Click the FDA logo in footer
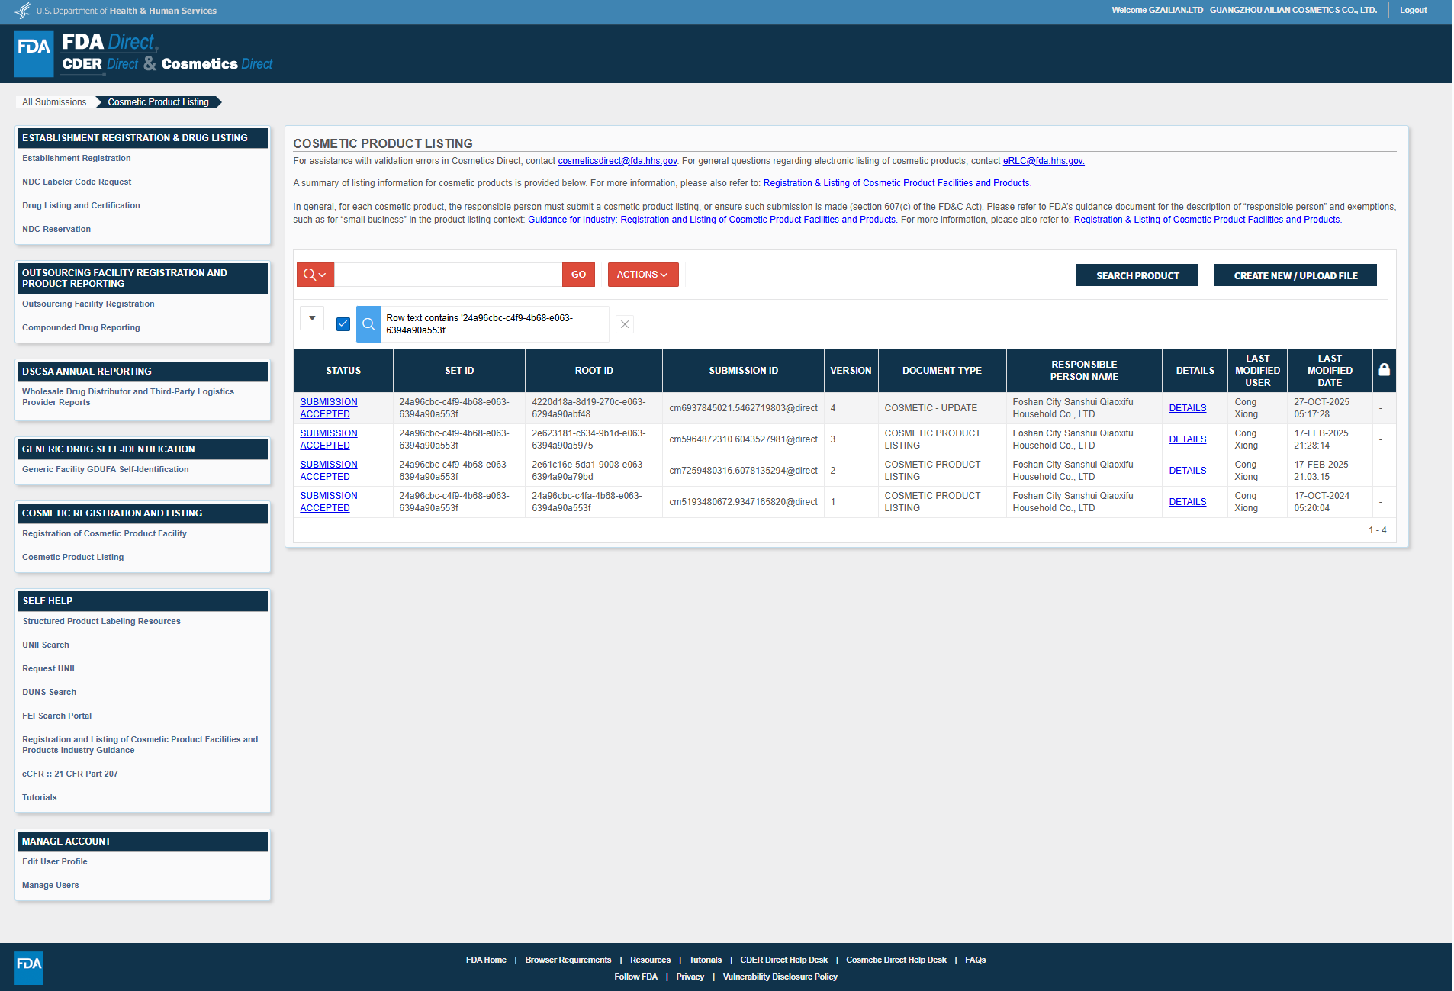The width and height of the screenshot is (1454, 991). click(x=29, y=967)
